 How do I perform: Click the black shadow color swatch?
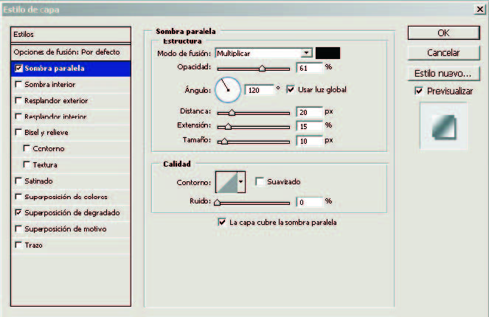click(327, 53)
